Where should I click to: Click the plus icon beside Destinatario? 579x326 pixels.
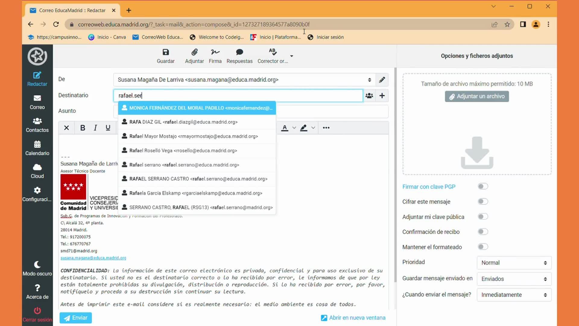pyautogui.click(x=382, y=96)
